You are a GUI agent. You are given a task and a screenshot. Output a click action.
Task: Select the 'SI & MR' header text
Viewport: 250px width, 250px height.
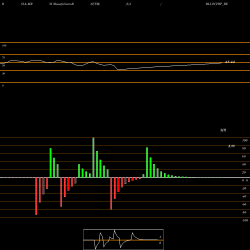pyautogui.click(x=26, y=4)
